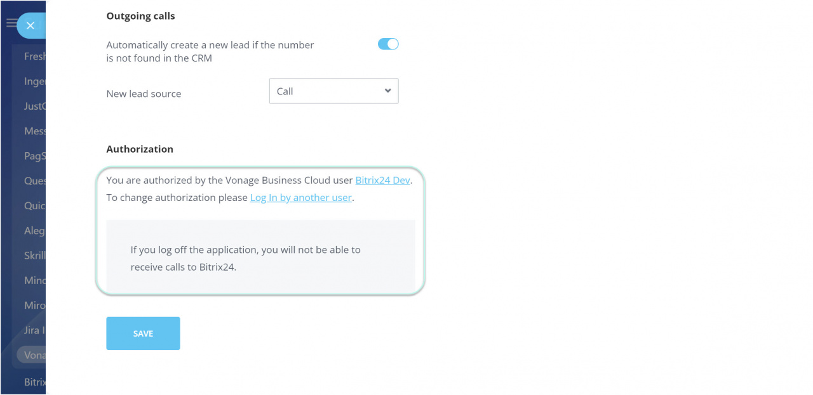
Task: Open the Bitrix sidebar item at bottom
Action: pyautogui.click(x=34, y=382)
